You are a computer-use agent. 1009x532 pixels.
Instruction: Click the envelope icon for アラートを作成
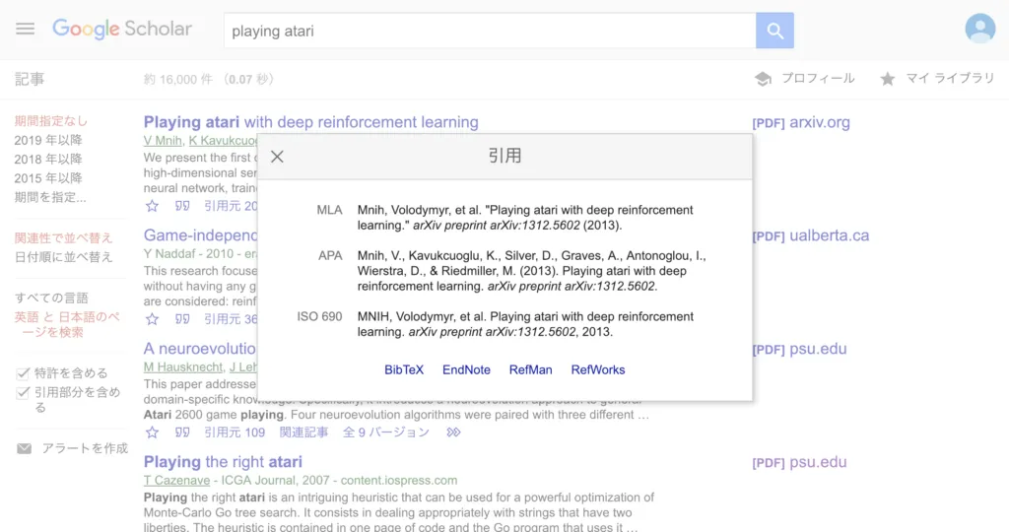pos(24,448)
